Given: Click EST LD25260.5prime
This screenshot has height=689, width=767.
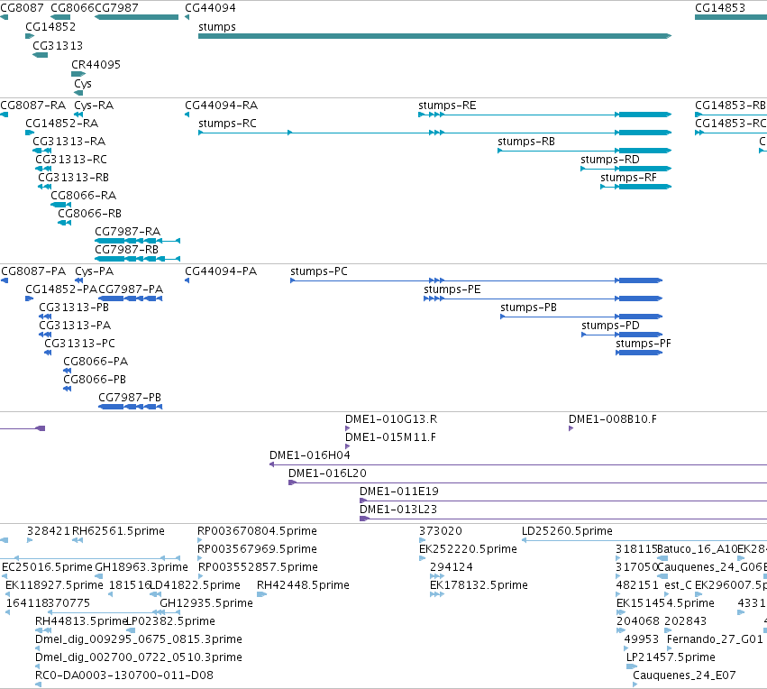Looking at the screenshot, I should pos(644,540).
